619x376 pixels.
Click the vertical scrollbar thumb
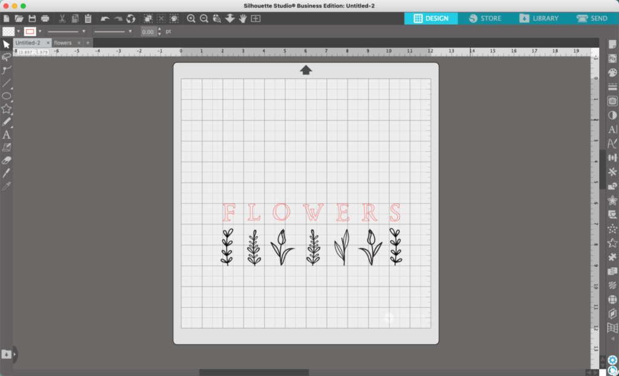(603, 170)
